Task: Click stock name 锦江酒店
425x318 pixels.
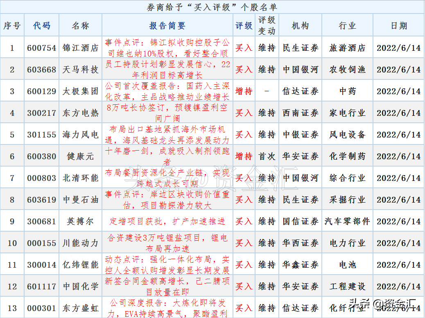Action: point(80,48)
